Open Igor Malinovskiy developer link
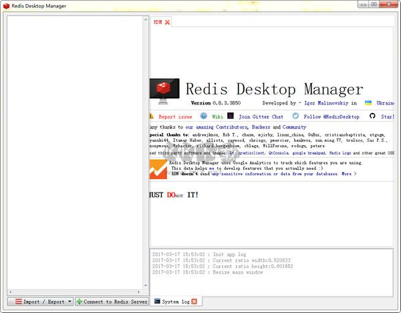The image size is (401, 313). point(326,103)
